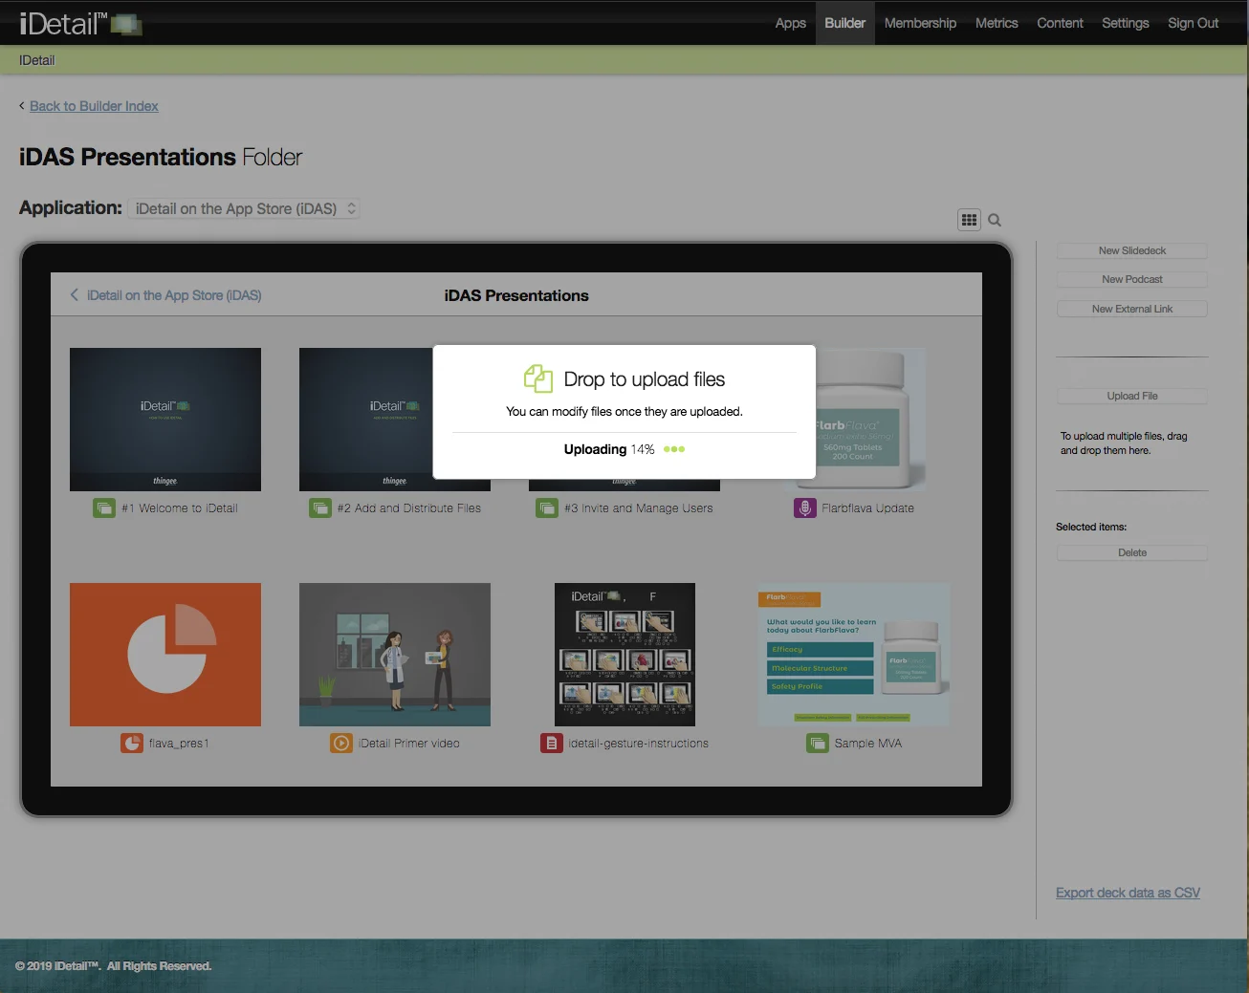Screen dimensions: 1249x993
Task: Go back to iDetail on the App Store (iDAS)
Action: click(174, 295)
